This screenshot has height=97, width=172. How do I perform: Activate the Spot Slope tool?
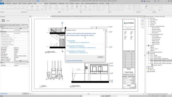tap(42, 8)
